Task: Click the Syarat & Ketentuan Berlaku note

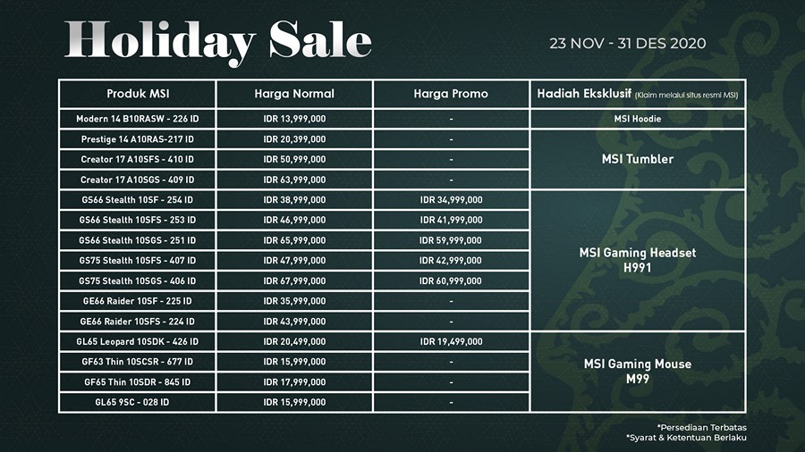Action: coord(686,438)
